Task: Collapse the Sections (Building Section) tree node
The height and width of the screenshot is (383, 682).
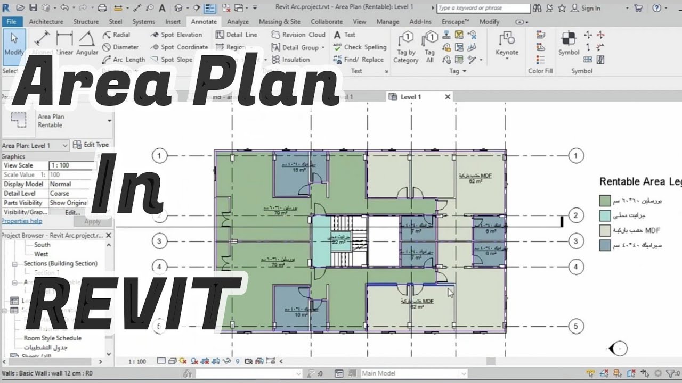Action: point(14,264)
